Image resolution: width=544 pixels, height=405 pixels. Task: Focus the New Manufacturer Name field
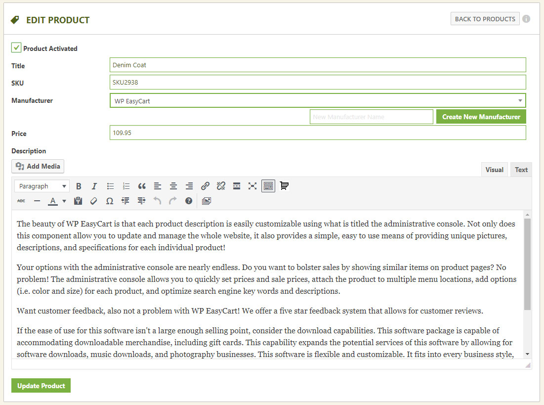click(x=371, y=117)
